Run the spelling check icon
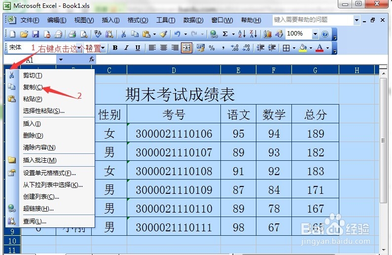The width and height of the screenshot is (392, 255). (98, 34)
